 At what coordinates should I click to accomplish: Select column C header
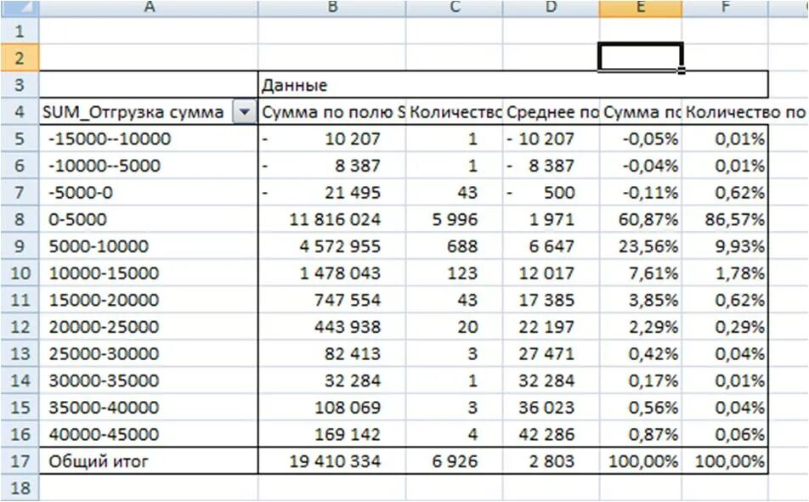(454, 8)
